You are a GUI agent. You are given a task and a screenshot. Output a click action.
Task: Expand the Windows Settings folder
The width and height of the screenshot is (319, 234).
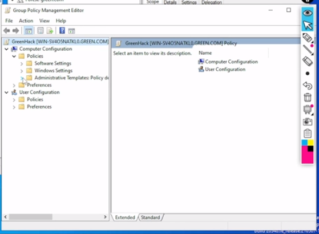point(22,71)
